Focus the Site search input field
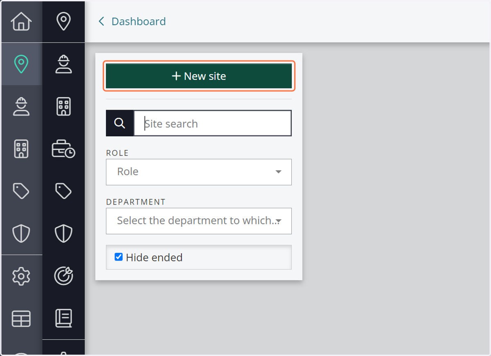The height and width of the screenshot is (356, 491). (x=213, y=123)
